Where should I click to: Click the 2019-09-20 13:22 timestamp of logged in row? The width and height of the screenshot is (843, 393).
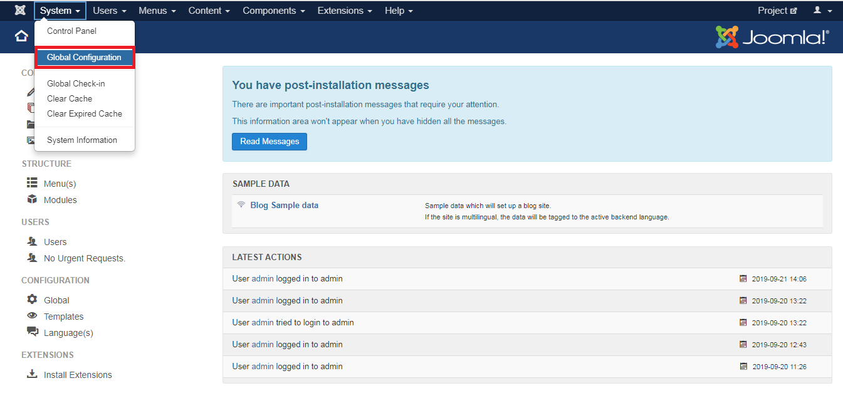779,301
